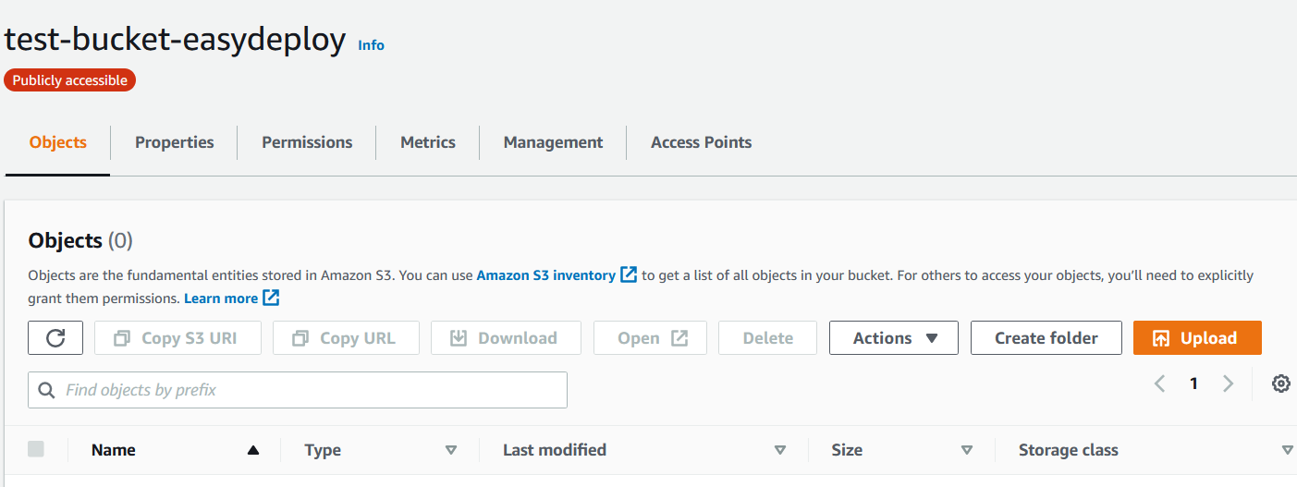Sort by Name ascending arrow
The height and width of the screenshot is (487, 1297).
click(x=252, y=450)
